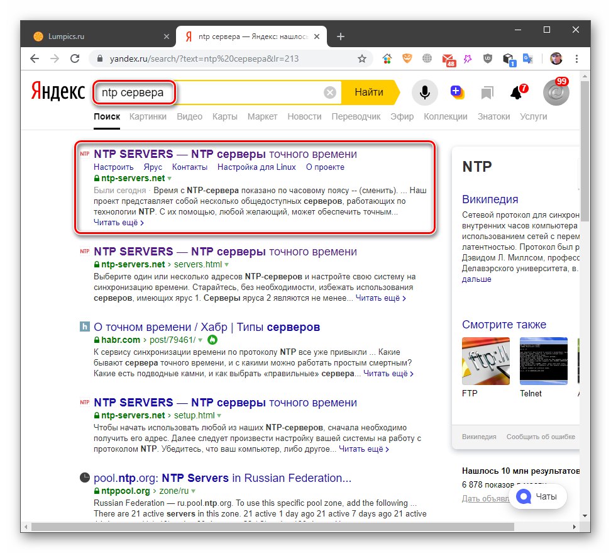
Task: Open the Эфир tab
Action: pyautogui.click(x=402, y=116)
